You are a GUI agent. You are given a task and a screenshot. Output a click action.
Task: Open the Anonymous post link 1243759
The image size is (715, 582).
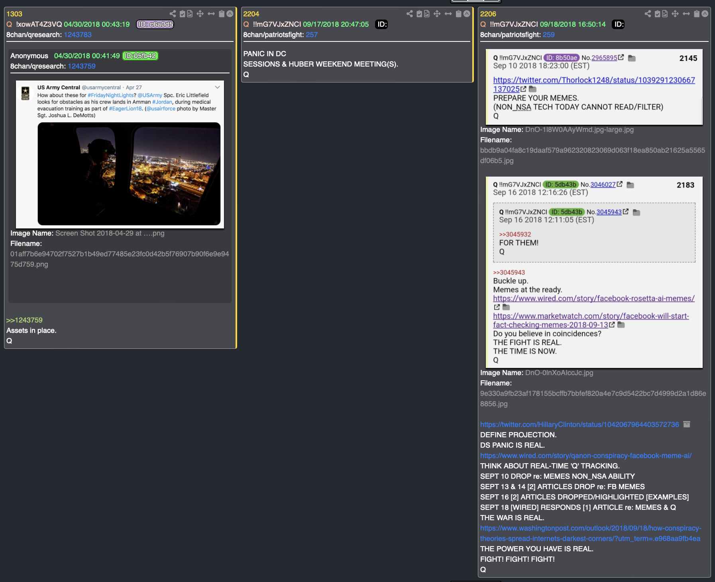pyautogui.click(x=82, y=66)
